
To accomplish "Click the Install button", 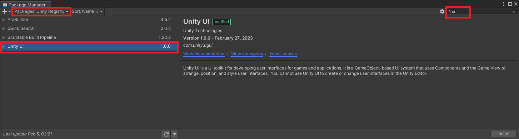I will tap(503, 134).
